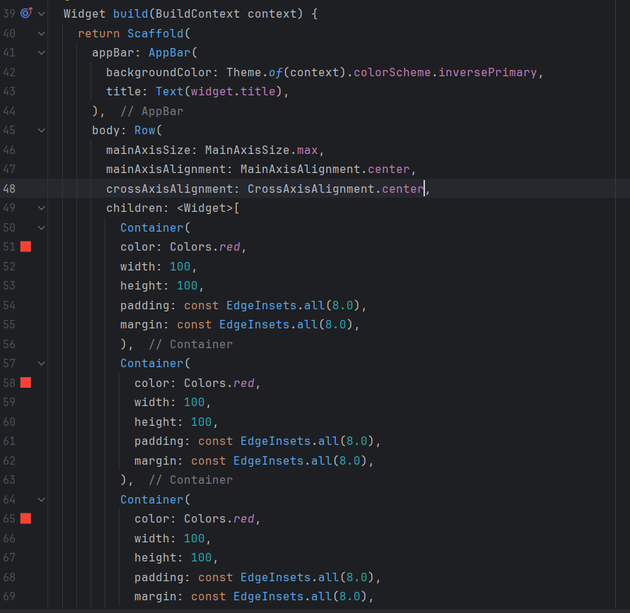This screenshot has width=630, height=613.
Task: Click 'max' on line 46
Action: (308, 150)
